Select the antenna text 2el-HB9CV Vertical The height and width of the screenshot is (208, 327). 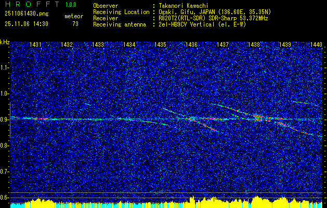pos(187,24)
